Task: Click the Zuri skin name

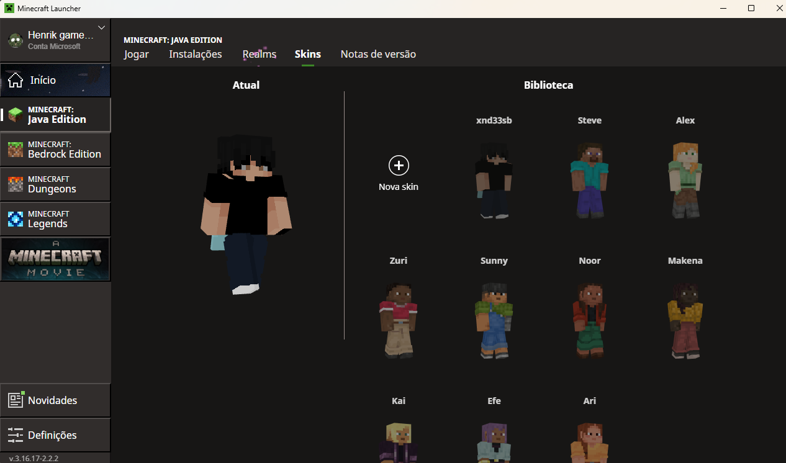Action: click(399, 261)
